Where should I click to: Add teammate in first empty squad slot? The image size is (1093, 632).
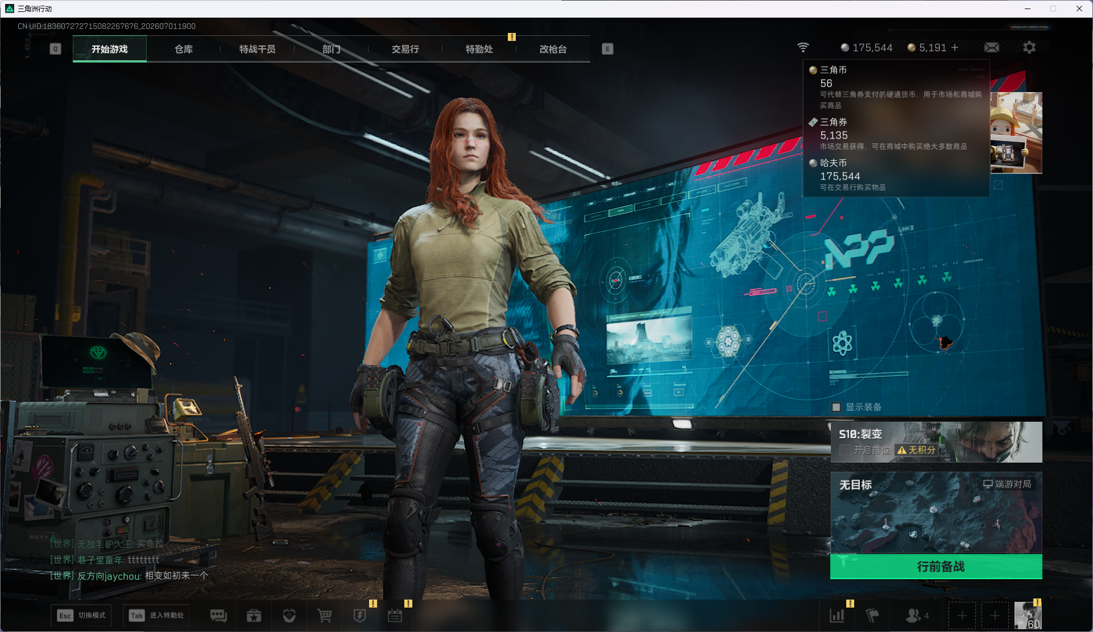click(x=962, y=616)
